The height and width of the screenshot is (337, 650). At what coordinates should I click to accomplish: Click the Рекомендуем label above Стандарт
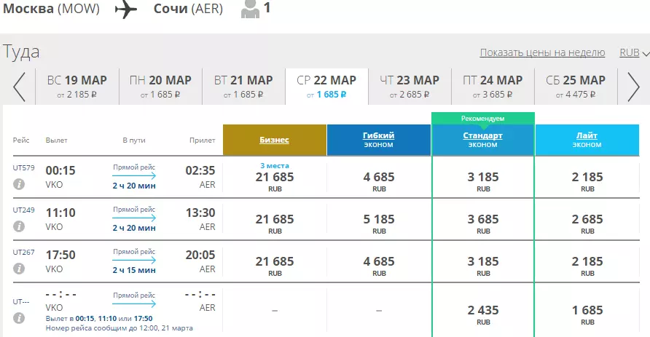(483, 119)
